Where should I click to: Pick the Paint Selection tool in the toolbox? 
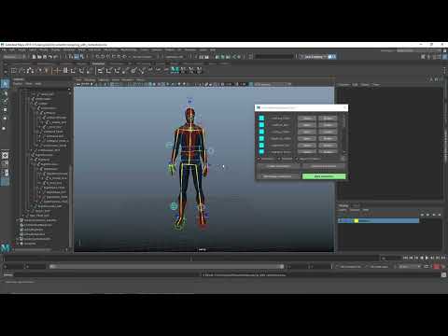click(x=5, y=101)
